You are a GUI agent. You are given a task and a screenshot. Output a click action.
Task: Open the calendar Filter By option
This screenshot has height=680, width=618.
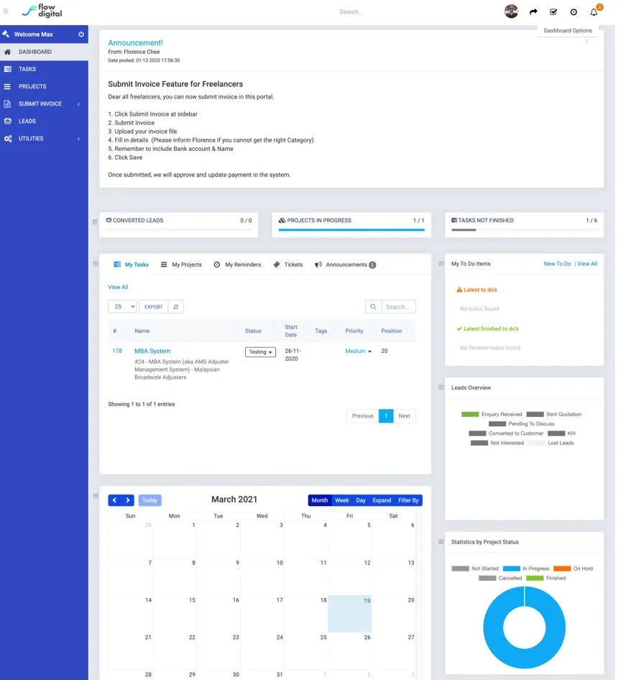409,500
